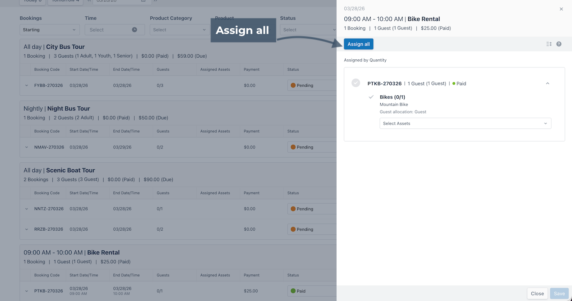This screenshot has width=572, height=301.
Task: Click the $25.00 payment cell
Action: [x=251, y=291]
